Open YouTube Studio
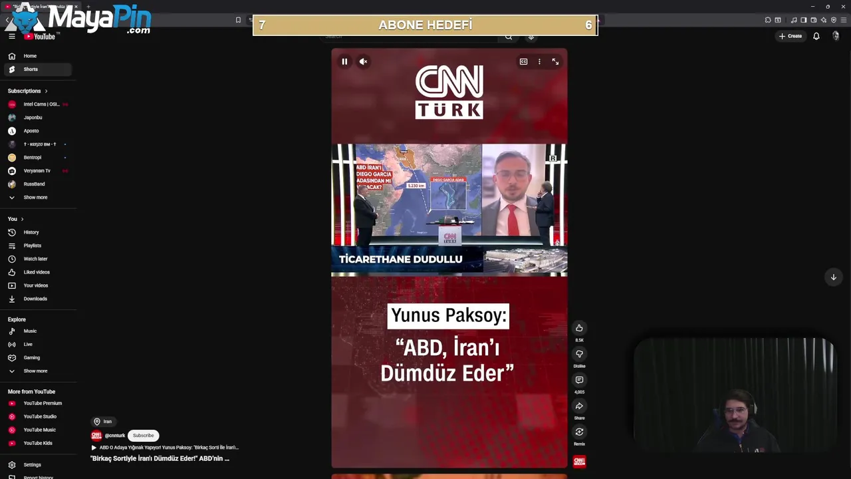 [x=39, y=416]
